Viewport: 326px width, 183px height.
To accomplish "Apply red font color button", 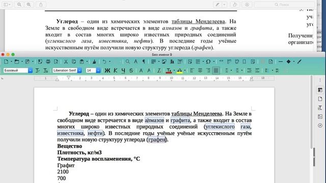I will (169, 71).
